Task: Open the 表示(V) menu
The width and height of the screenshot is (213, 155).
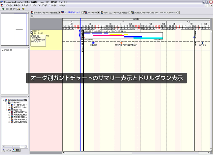Action: [x=25, y=5]
